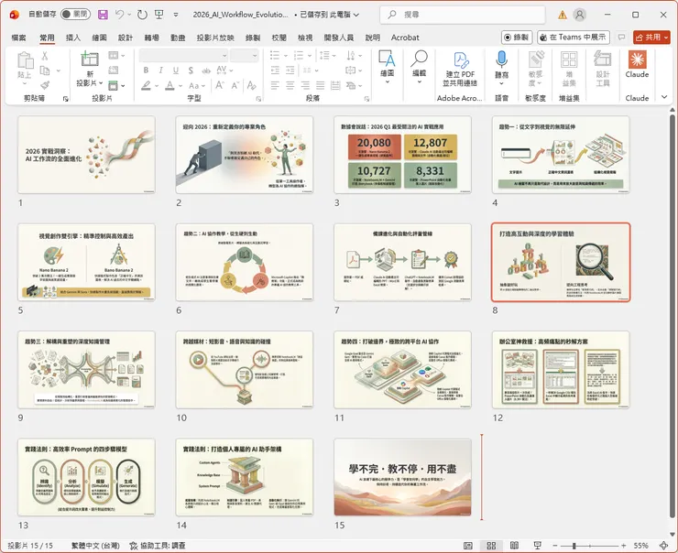
Task: Click the Present in Teams button
Action: point(574,38)
